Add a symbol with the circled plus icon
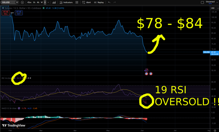The image size is (219, 132). [22, 2]
